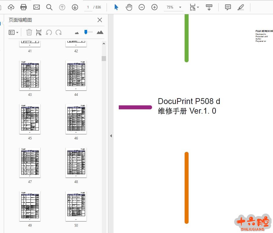Zoom out with minus button
The width and height of the screenshot is (273, 233).
142,7
